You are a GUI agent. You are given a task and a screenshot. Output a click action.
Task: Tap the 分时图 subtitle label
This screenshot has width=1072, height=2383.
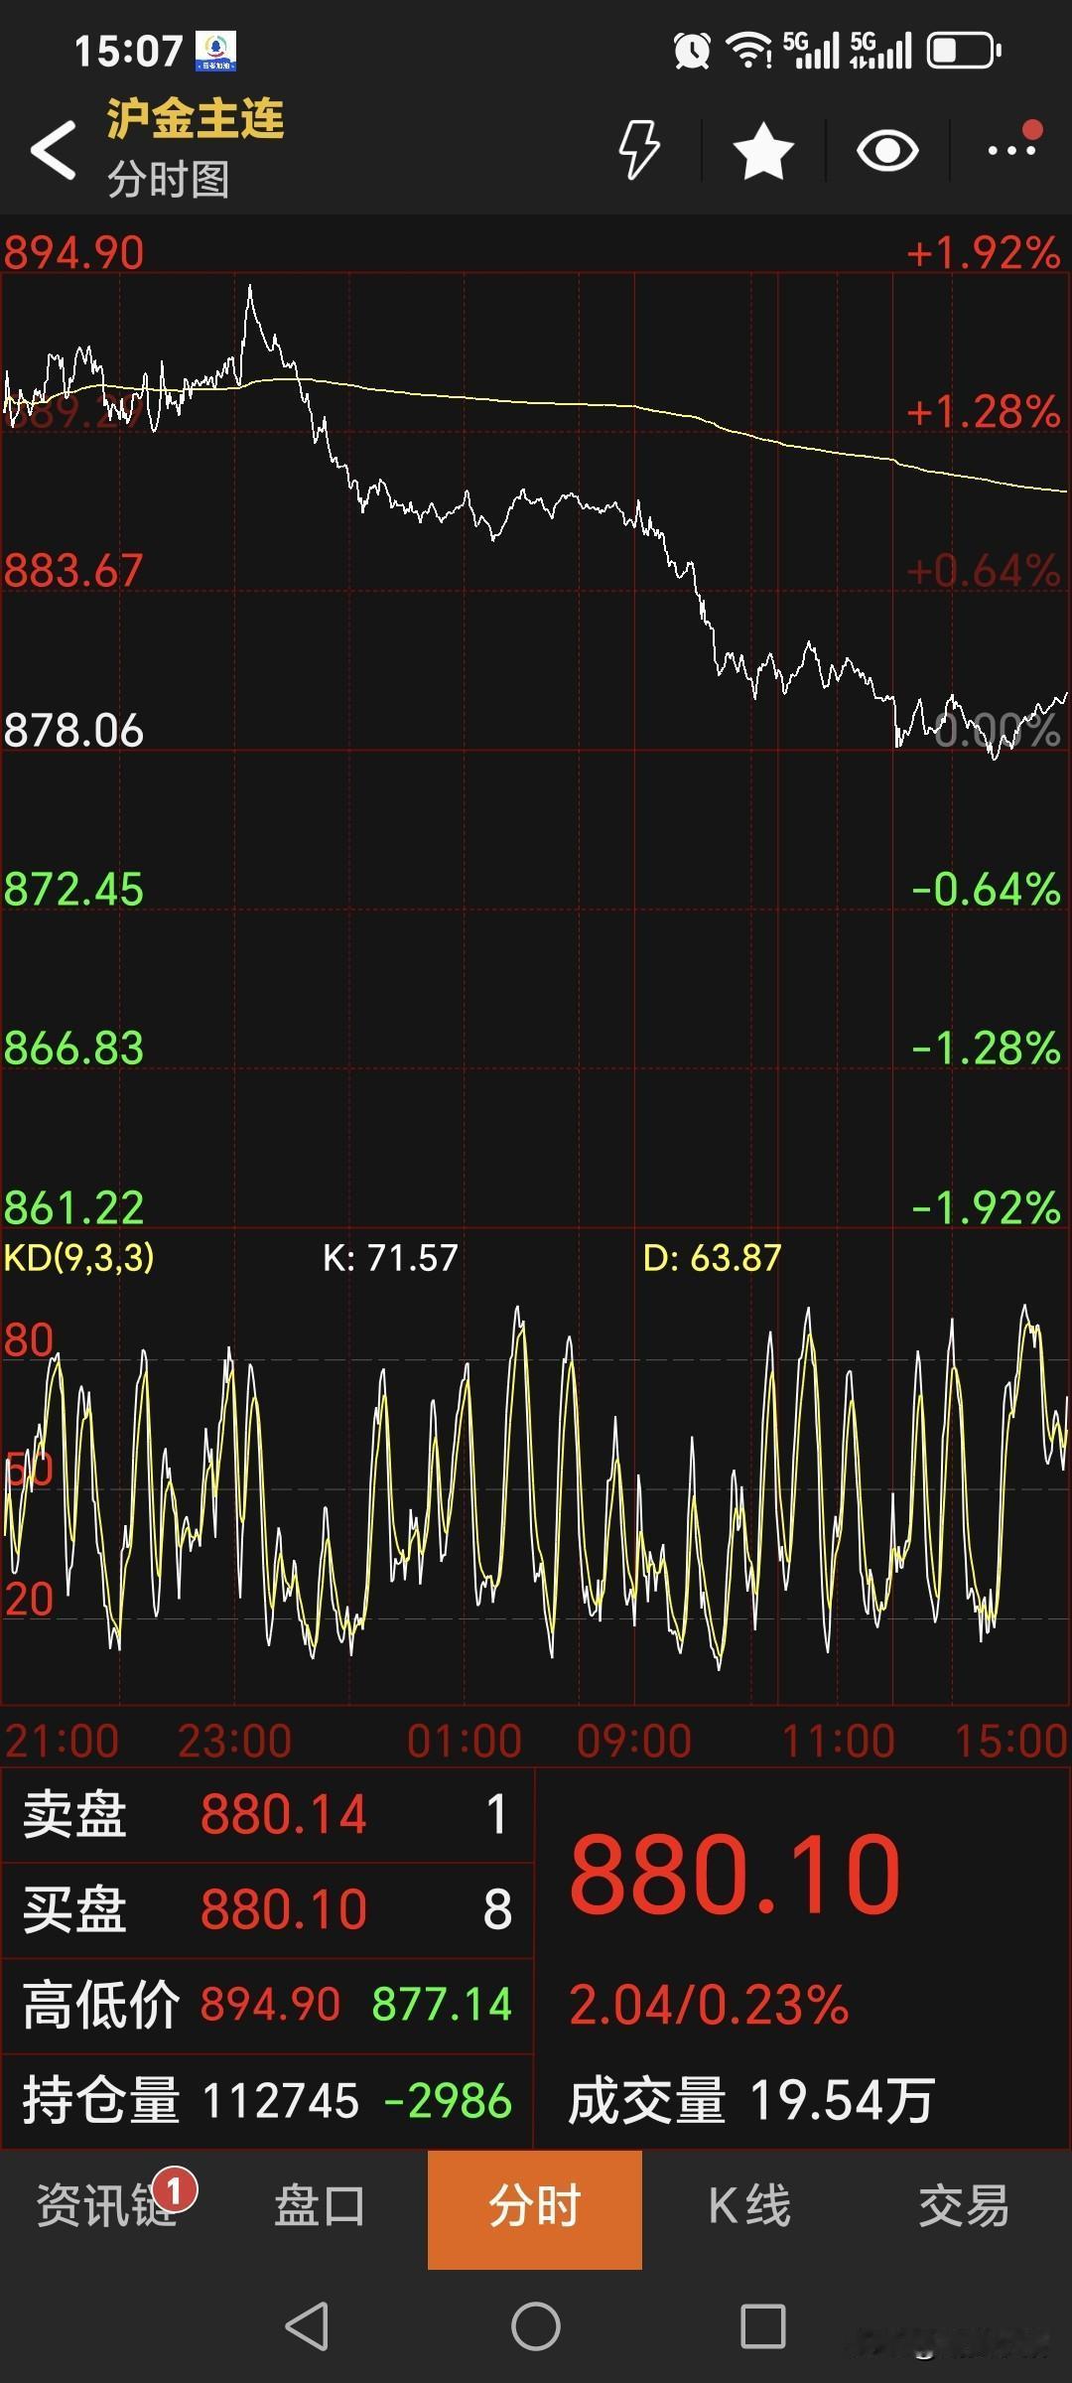[169, 180]
